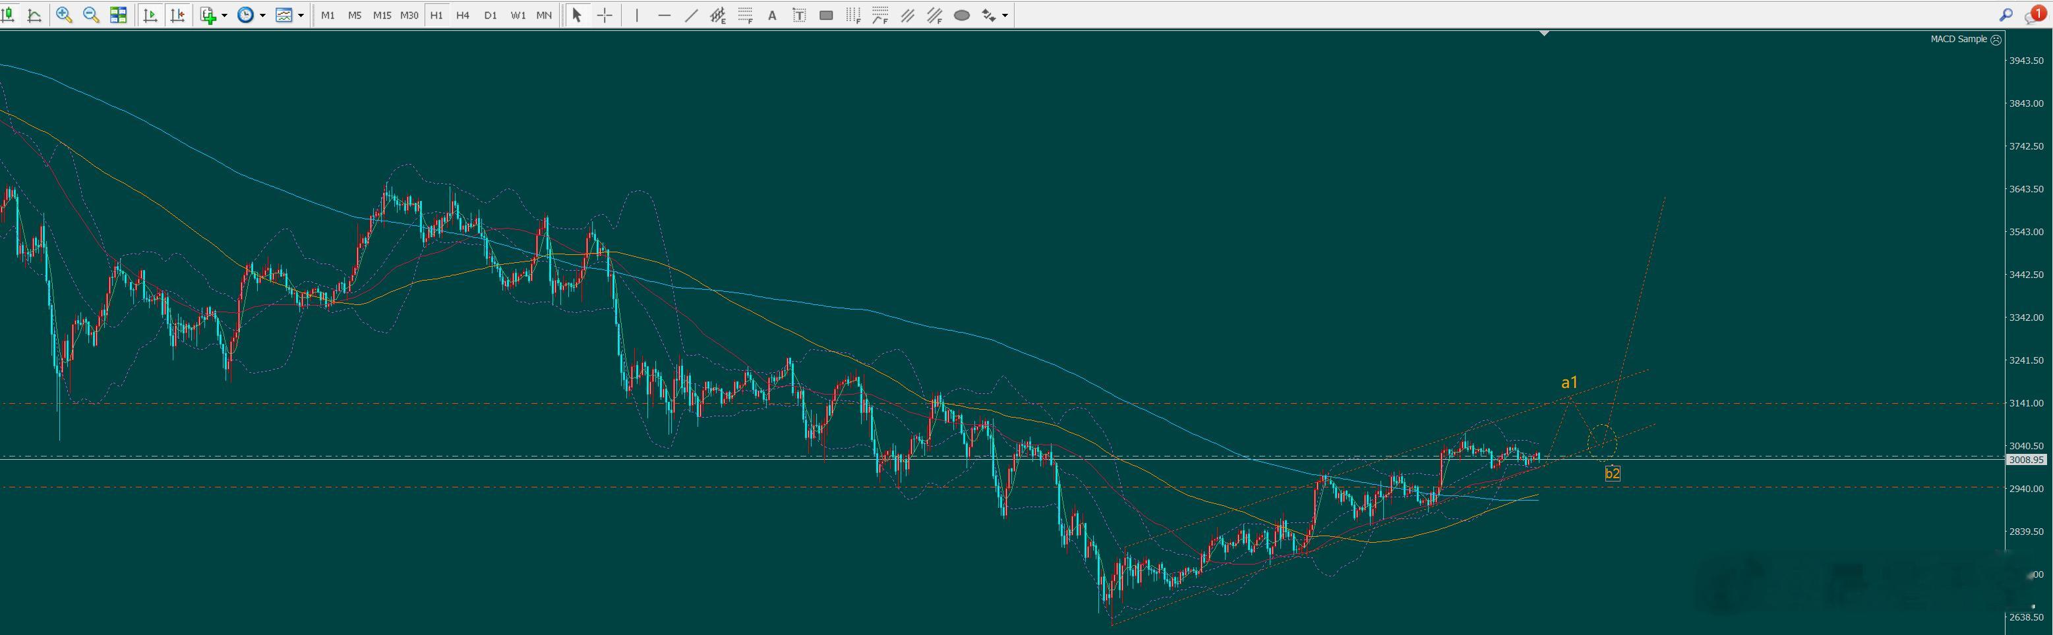The width and height of the screenshot is (2053, 635).
Task: Toggle chart auto scroll
Action: [150, 15]
